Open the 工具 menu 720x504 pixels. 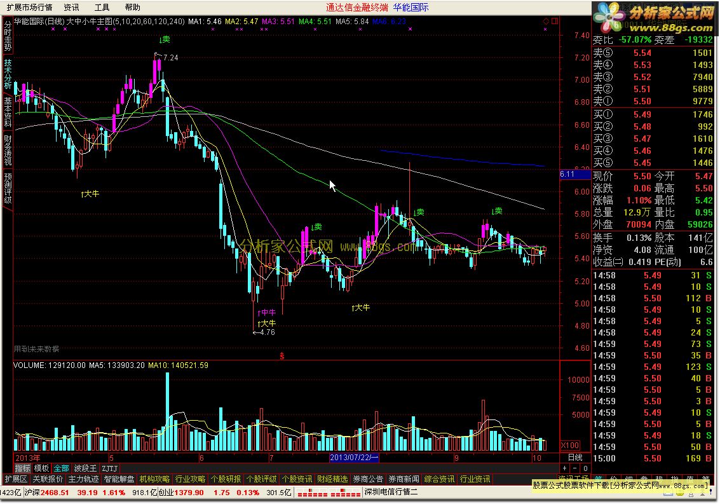pos(102,8)
